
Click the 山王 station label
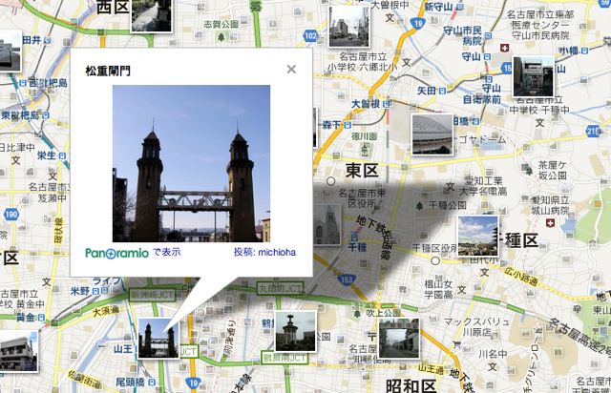click(x=123, y=348)
